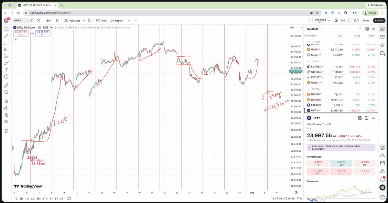Select the text annotation tool
Image resolution: width=388 pixels, height=203 pixels.
point(6,70)
